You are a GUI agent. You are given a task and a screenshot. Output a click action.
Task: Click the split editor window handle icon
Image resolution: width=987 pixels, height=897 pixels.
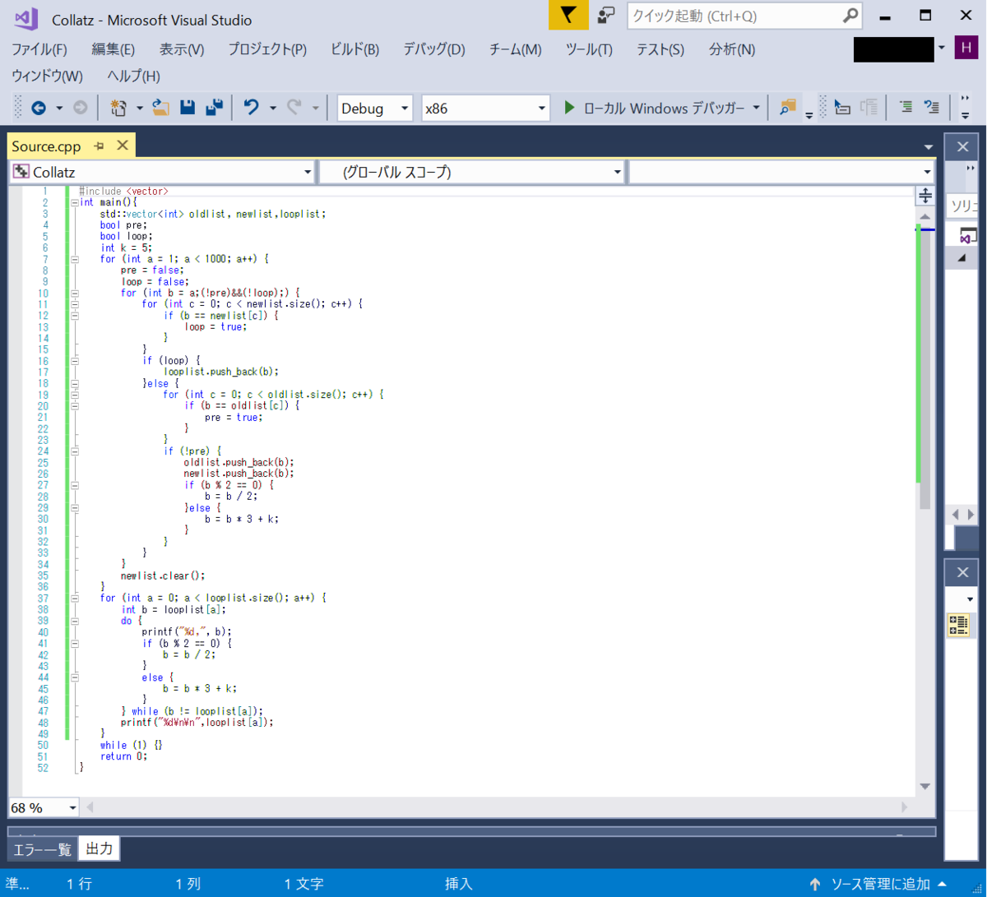pyautogui.click(x=924, y=195)
